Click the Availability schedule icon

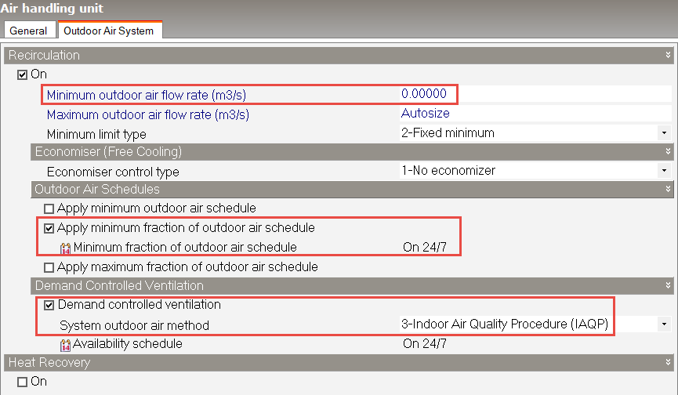pyautogui.click(x=66, y=344)
